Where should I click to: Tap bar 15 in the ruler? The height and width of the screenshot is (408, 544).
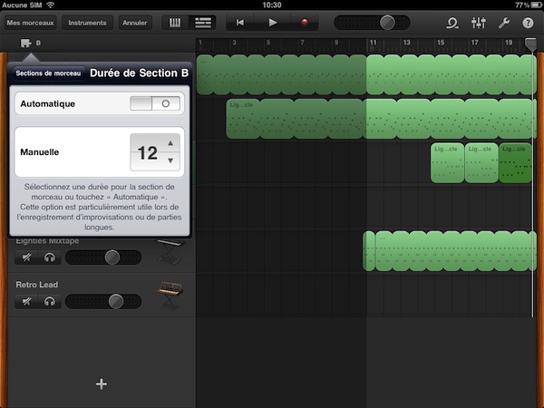[x=441, y=43]
